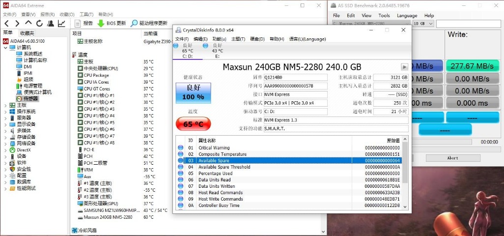Screen dimensions: 504x236
Task: Select 数据库 in the tree
Action: click(24, 182)
